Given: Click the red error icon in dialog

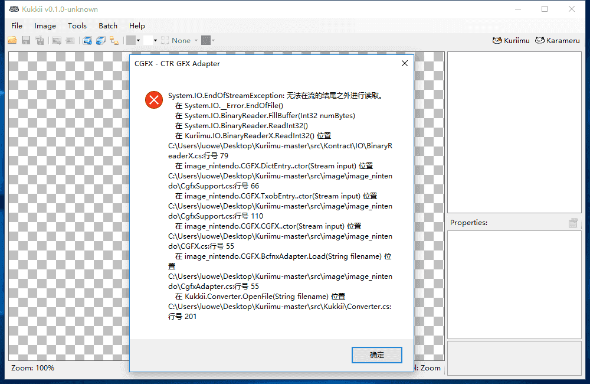Looking at the screenshot, I should (x=154, y=100).
